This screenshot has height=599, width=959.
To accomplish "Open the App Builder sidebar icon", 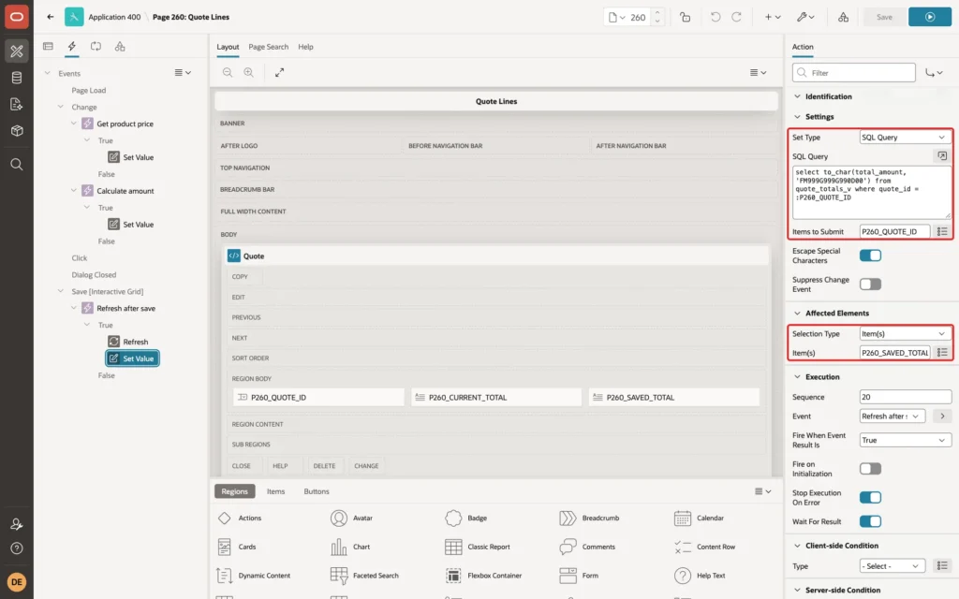I will pyautogui.click(x=17, y=51).
